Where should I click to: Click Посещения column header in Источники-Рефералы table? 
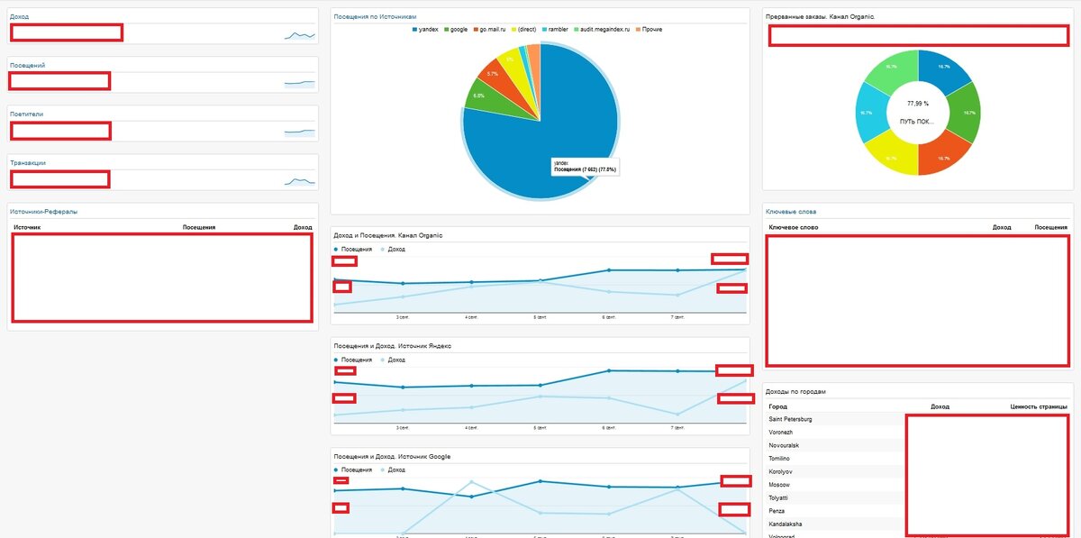[x=199, y=227]
